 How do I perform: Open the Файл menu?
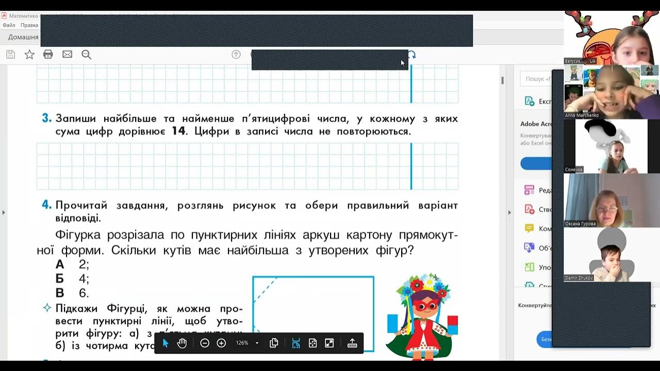[x=9, y=25]
